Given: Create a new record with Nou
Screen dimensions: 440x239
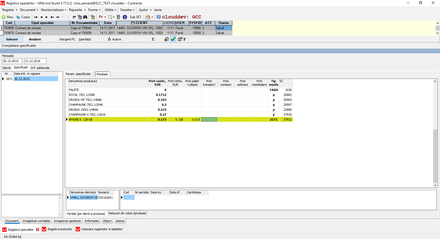Looking at the screenshot, I should pyautogui.click(x=7, y=17).
